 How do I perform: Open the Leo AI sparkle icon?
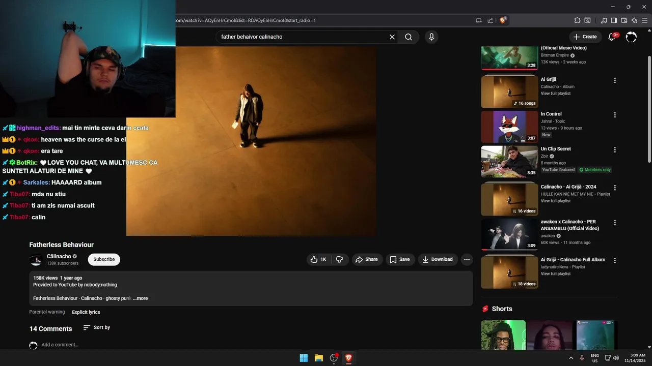(634, 20)
